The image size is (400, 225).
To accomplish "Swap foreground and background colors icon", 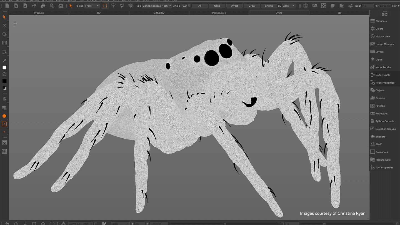I will [4, 74].
